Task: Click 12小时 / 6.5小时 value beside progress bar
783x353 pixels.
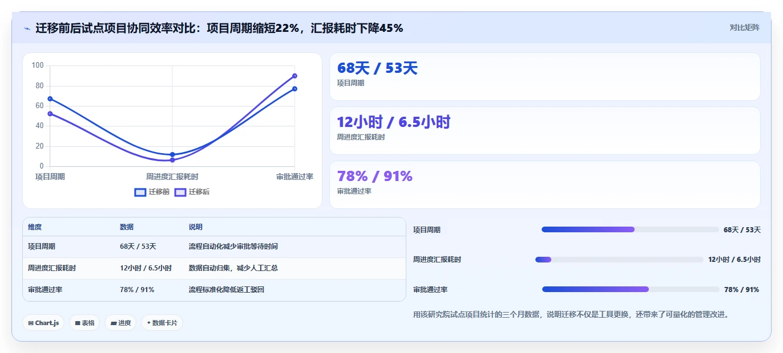Action: (734, 260)
